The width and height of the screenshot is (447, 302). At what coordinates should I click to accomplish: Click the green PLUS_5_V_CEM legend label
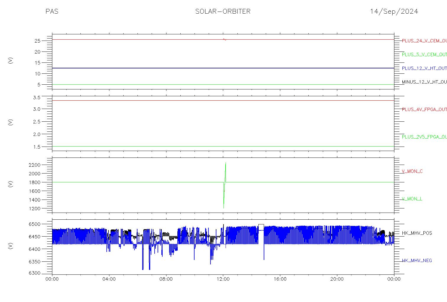click(424, 54)
